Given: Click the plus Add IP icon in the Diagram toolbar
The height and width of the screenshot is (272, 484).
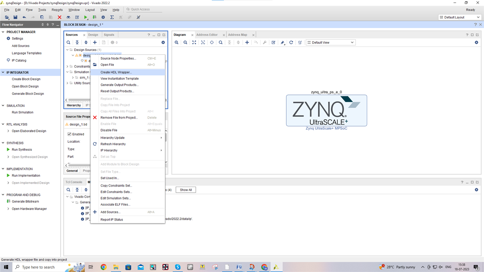Looking at the screenshot, I should (247, 42).
